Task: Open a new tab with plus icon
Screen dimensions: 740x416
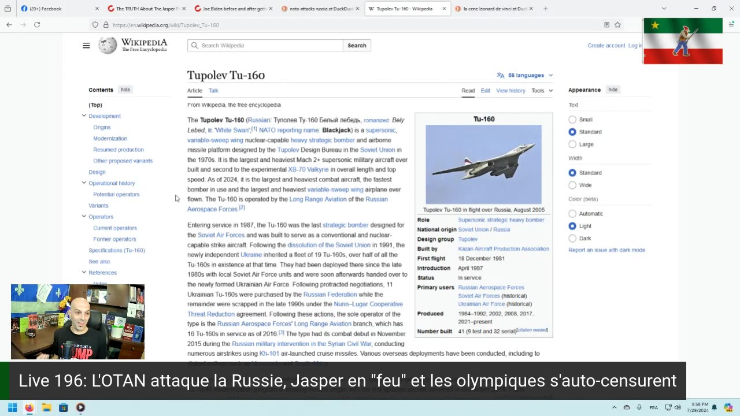Action: 545,9
